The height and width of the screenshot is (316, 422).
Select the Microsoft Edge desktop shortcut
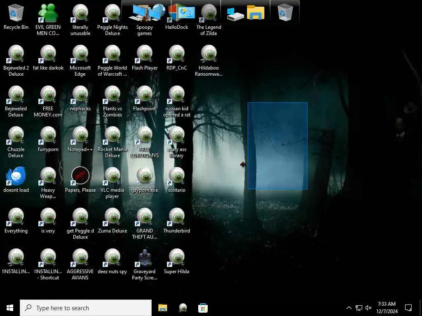(x=80, y=60)
